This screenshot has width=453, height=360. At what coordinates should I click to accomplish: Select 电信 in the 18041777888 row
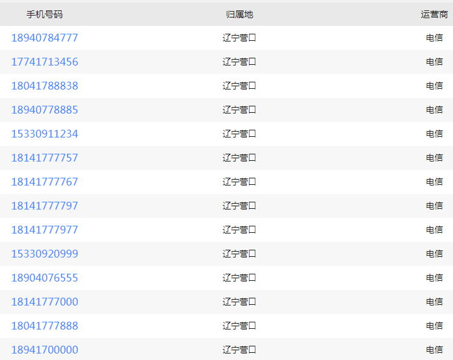pos(434,326)
